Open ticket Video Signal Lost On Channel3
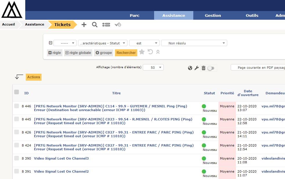Screen dimensions: 285x179 pyautogui.click(x=61, y=158)
